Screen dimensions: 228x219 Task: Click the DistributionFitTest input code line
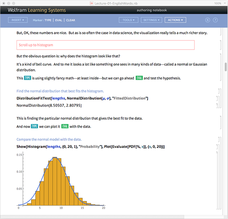[x=82, y=98]
